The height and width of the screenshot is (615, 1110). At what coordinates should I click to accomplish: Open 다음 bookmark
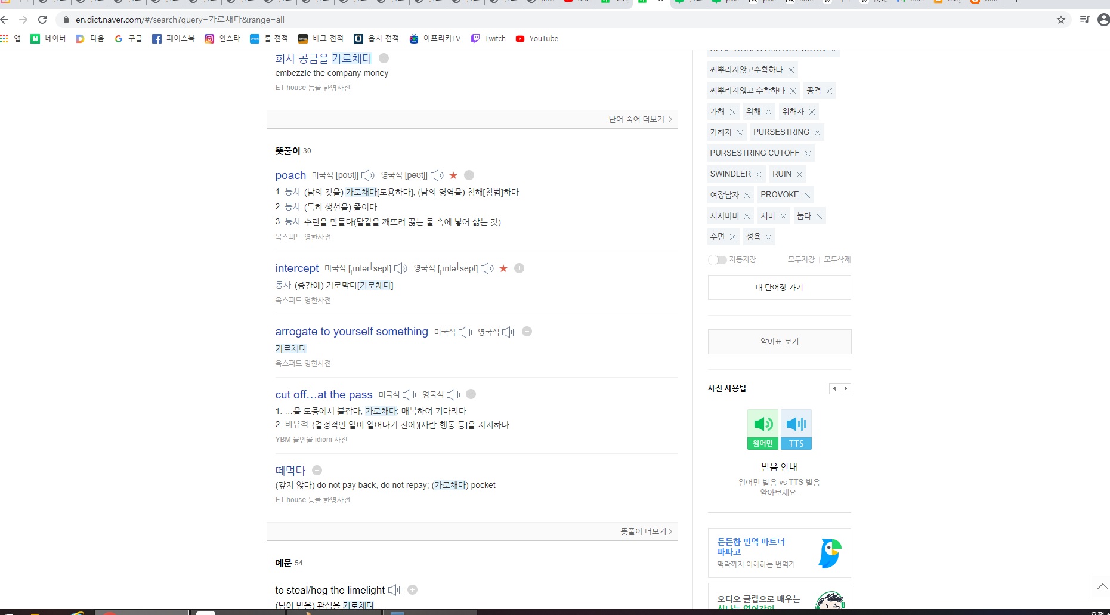point(90,39)
